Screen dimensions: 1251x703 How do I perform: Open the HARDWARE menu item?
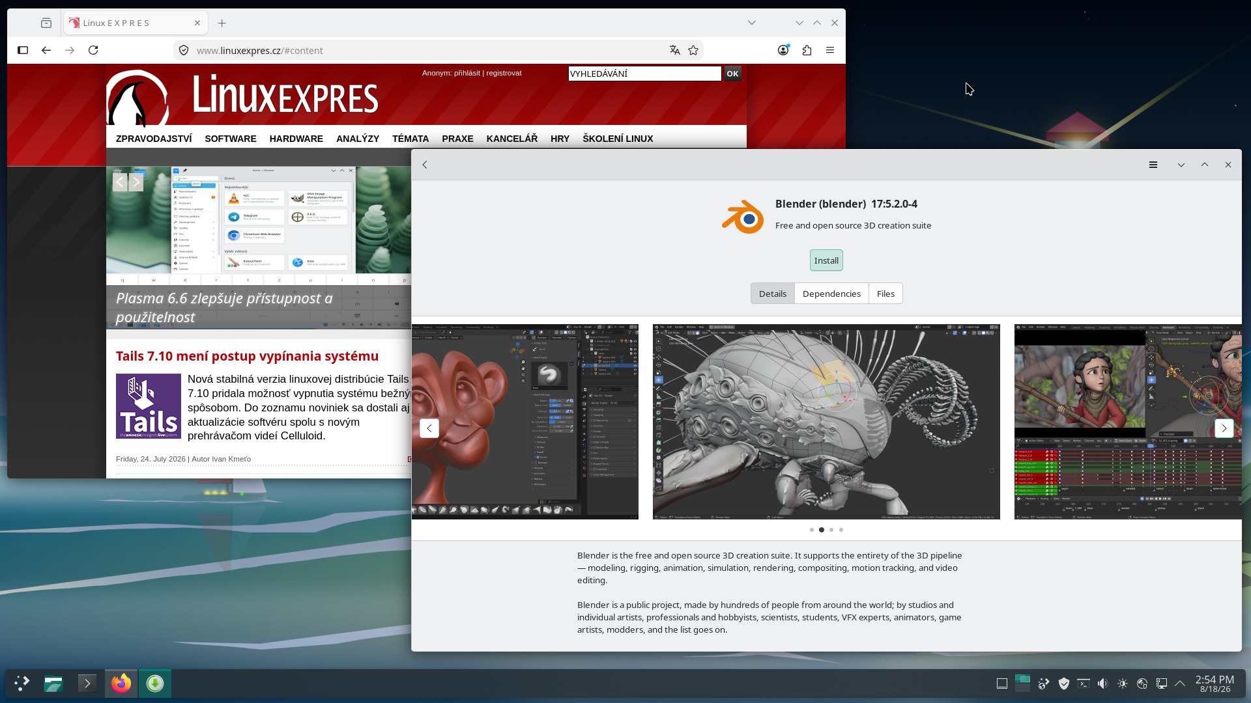tap(296, 139)
